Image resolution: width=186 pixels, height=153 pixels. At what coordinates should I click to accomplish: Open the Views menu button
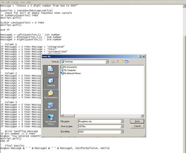[x=127, y=62]
